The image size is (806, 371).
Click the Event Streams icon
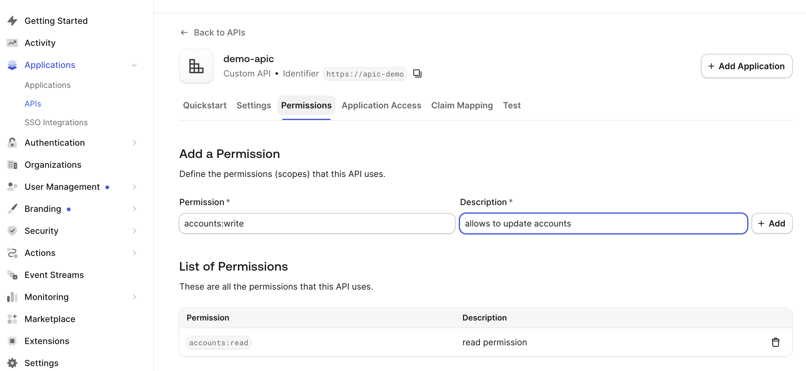point(12,275)
